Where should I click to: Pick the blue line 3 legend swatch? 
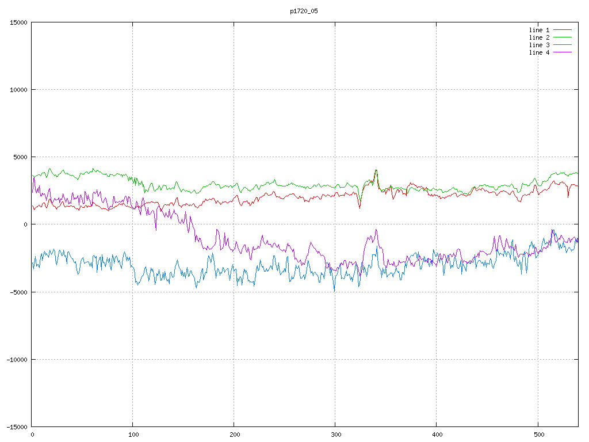563,45
